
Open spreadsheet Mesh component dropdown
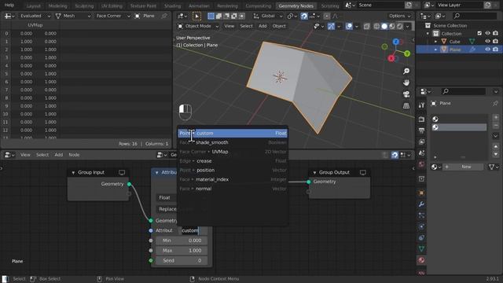(73, 16)
